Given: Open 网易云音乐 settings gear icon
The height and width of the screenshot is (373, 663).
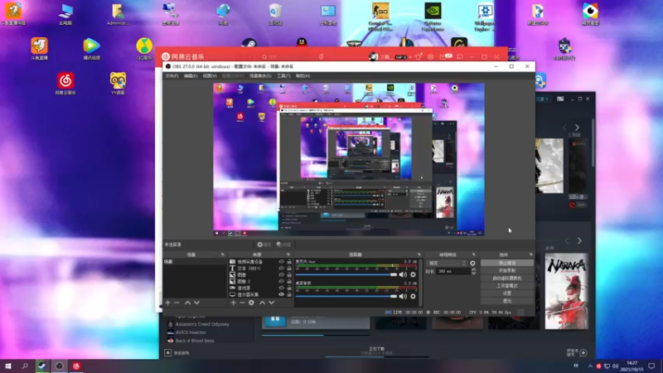Looking at the screenshot, I should 430,56.
